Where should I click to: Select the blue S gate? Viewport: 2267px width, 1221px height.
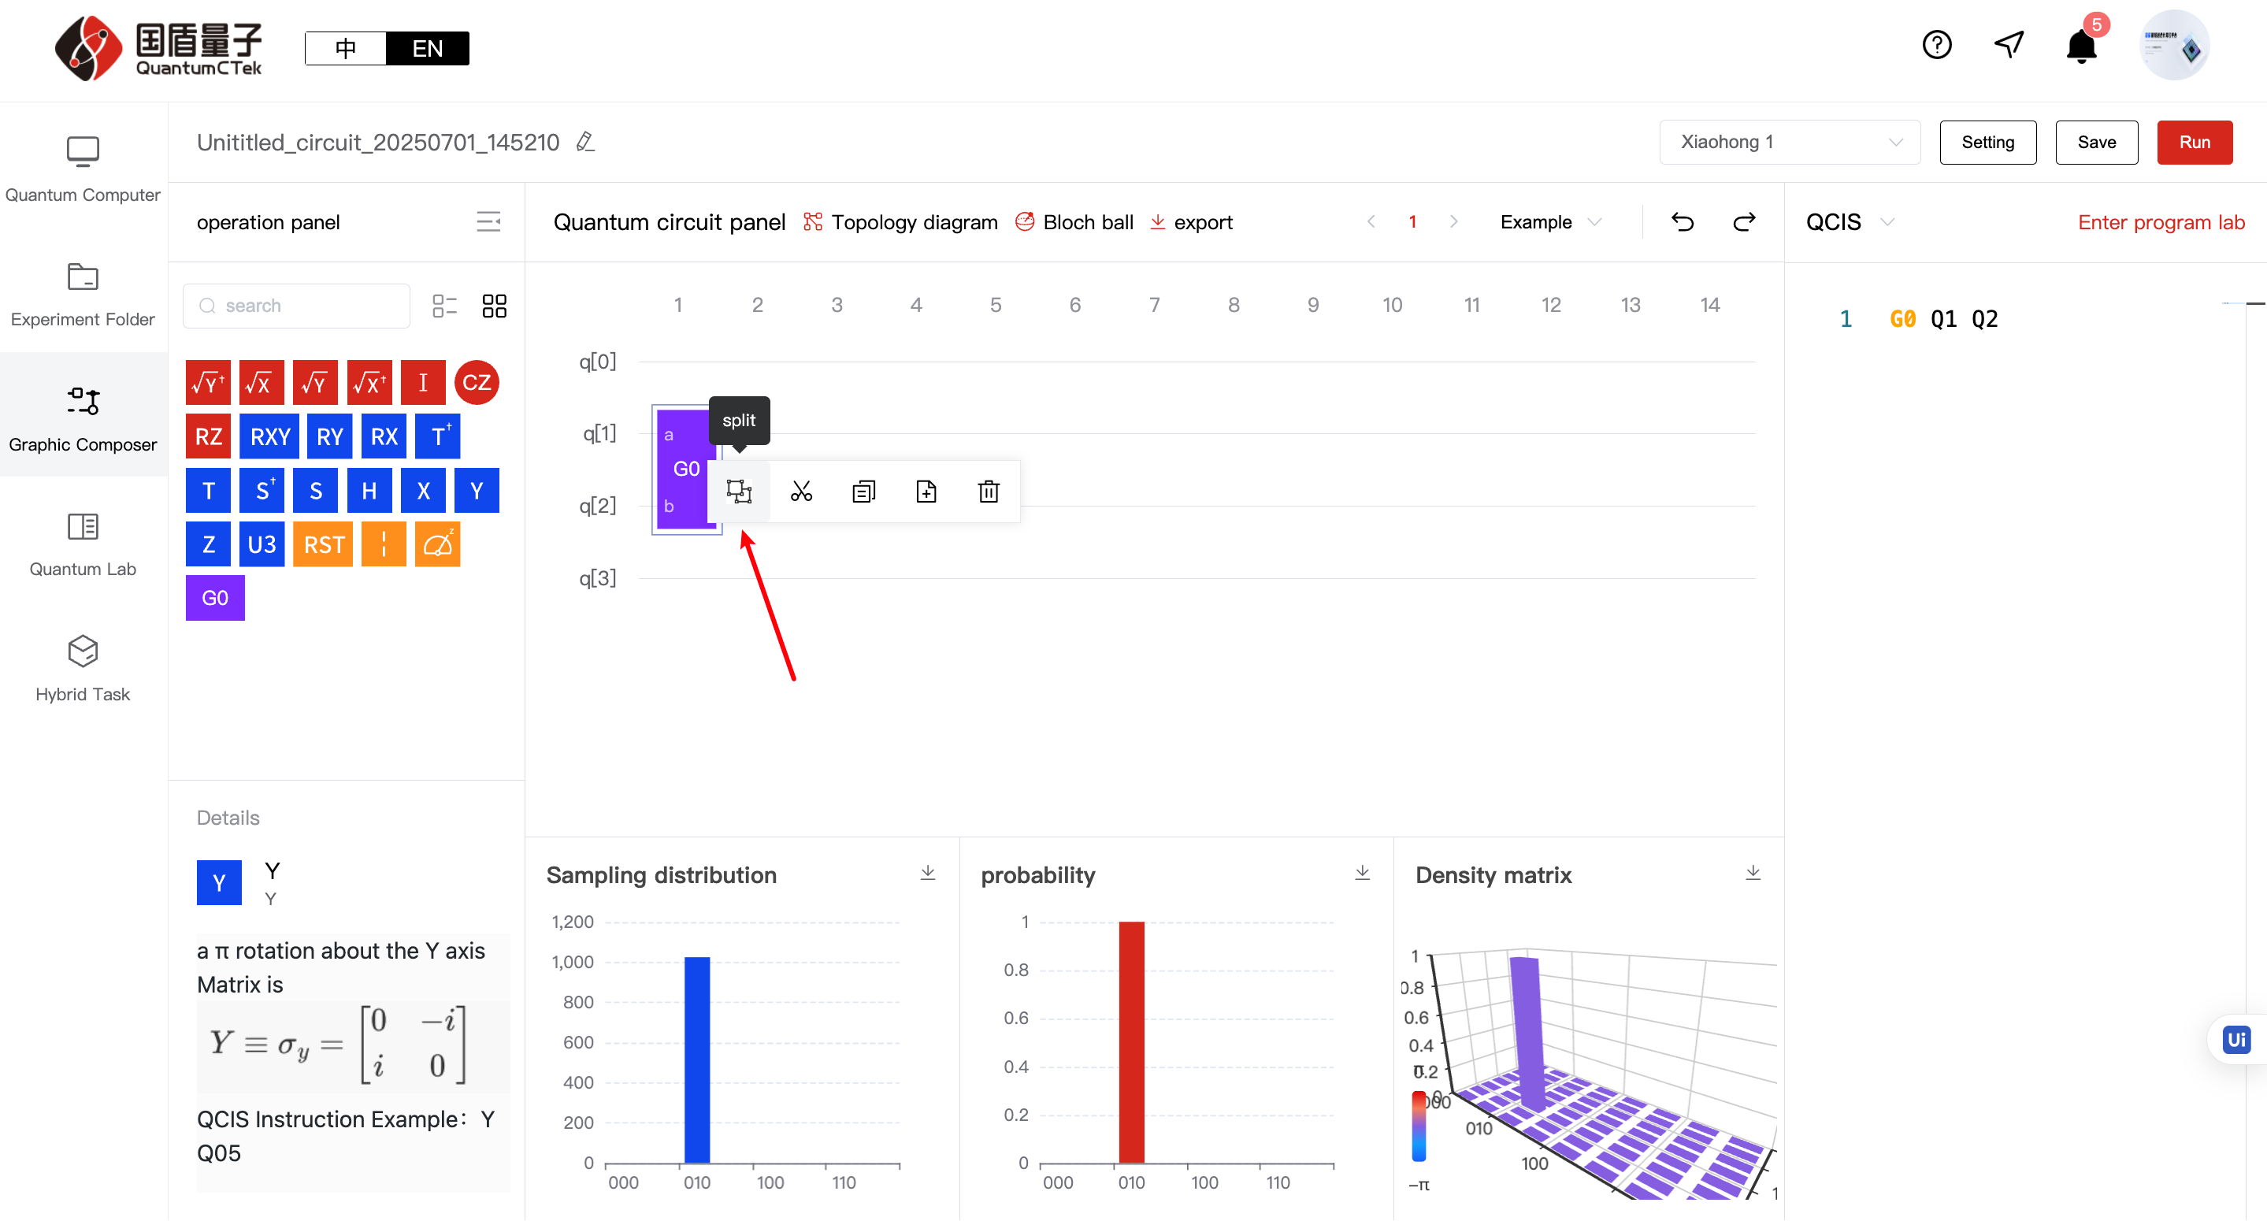(315, 490)
